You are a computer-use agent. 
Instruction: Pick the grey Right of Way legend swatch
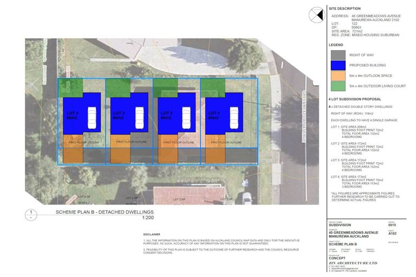pos(338,55)
